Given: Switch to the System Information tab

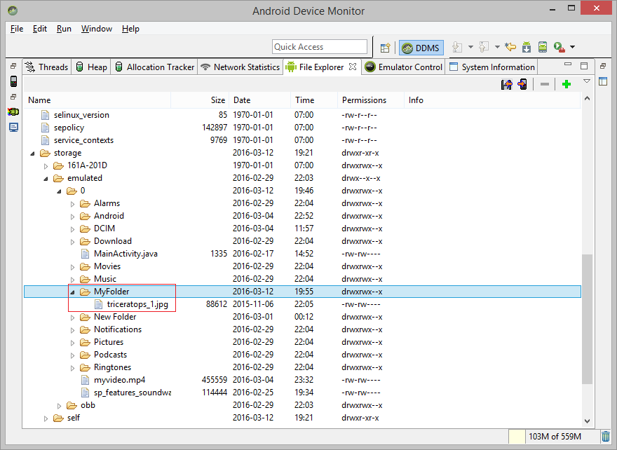Looking at the screenshot, I should point(492,67).
